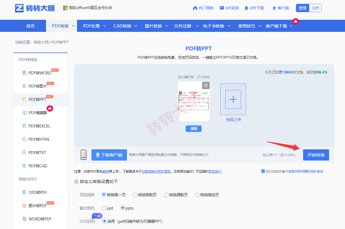Expand the PDF处理 dropdown arrow
This screenshot has height=229, width=345.
(x=104, y=26)
